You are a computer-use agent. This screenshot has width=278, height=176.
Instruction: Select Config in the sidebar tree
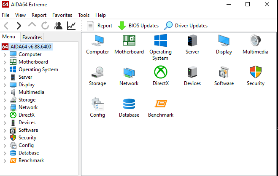coord(26,145)
